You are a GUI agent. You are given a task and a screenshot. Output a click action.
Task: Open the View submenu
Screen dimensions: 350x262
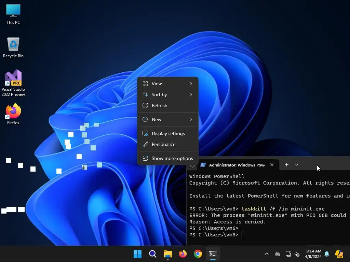pos(167,84)
